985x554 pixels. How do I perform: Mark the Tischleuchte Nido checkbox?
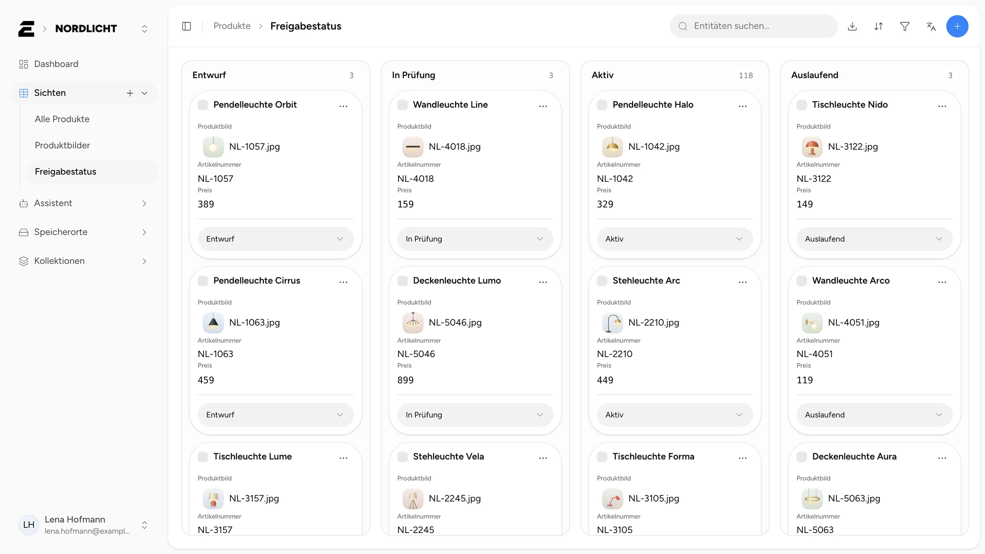click(802, 105)
